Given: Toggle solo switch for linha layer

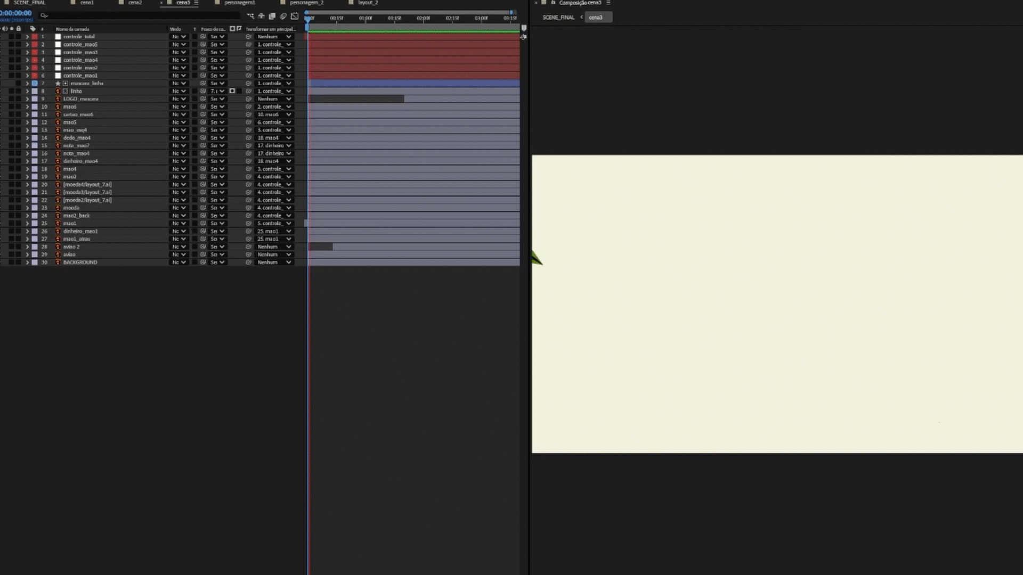Looking at the screenshot, I should point(12,91).
